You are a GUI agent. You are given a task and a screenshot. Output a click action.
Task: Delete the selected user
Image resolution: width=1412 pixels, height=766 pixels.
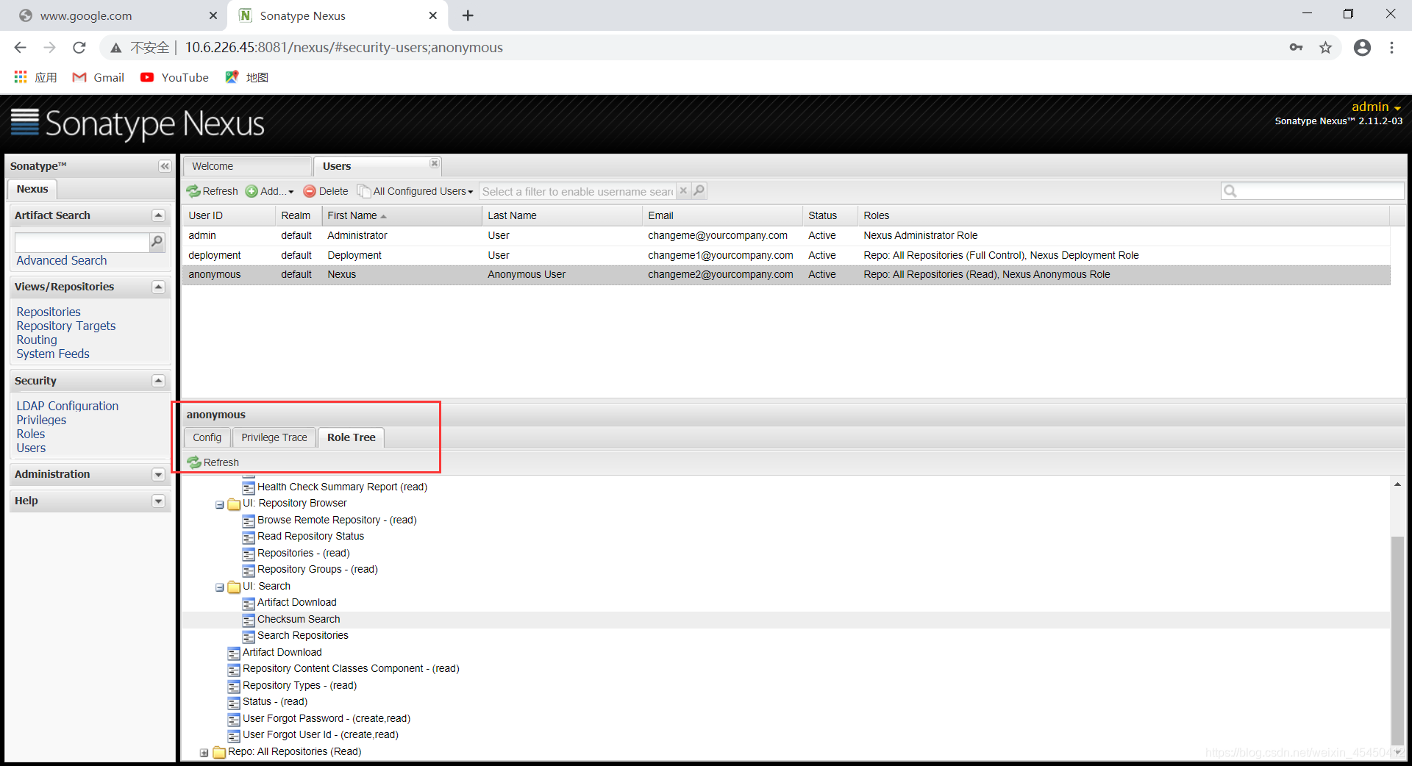(326, 191)
